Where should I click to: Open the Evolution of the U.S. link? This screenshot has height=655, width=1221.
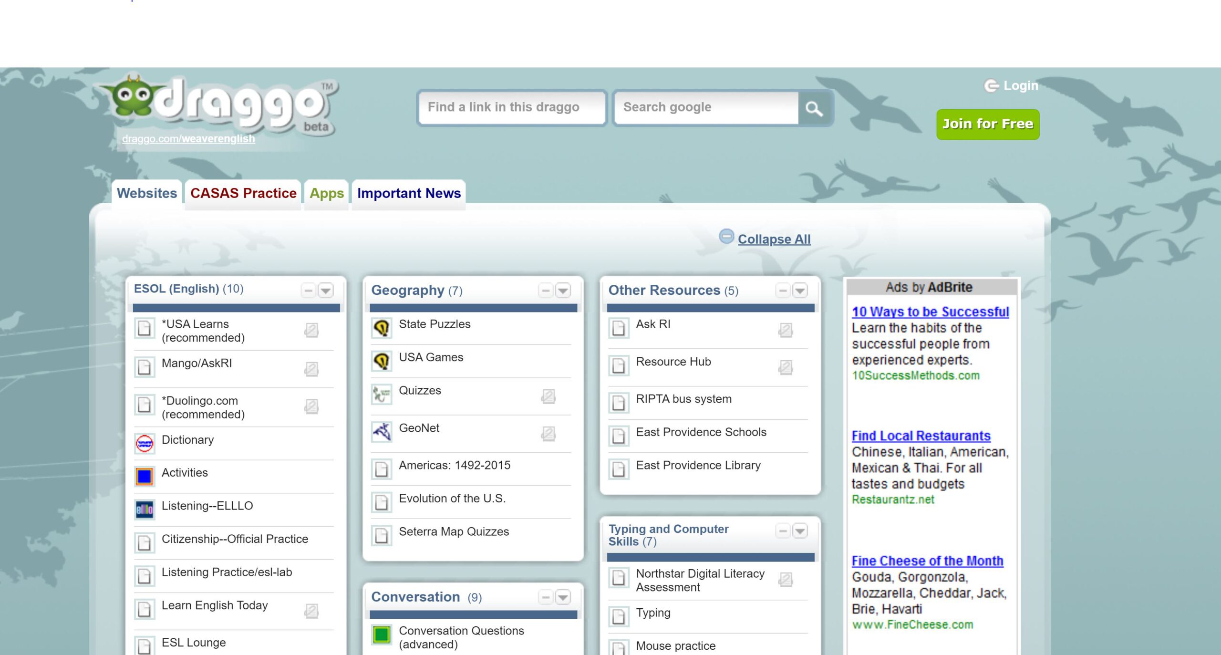452,498
